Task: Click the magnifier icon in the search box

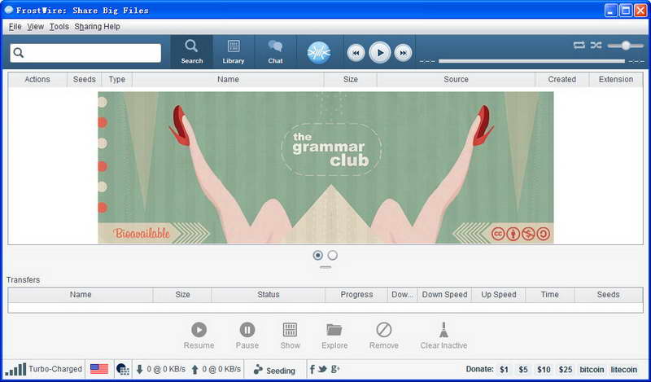Action: tap(18, 53)
